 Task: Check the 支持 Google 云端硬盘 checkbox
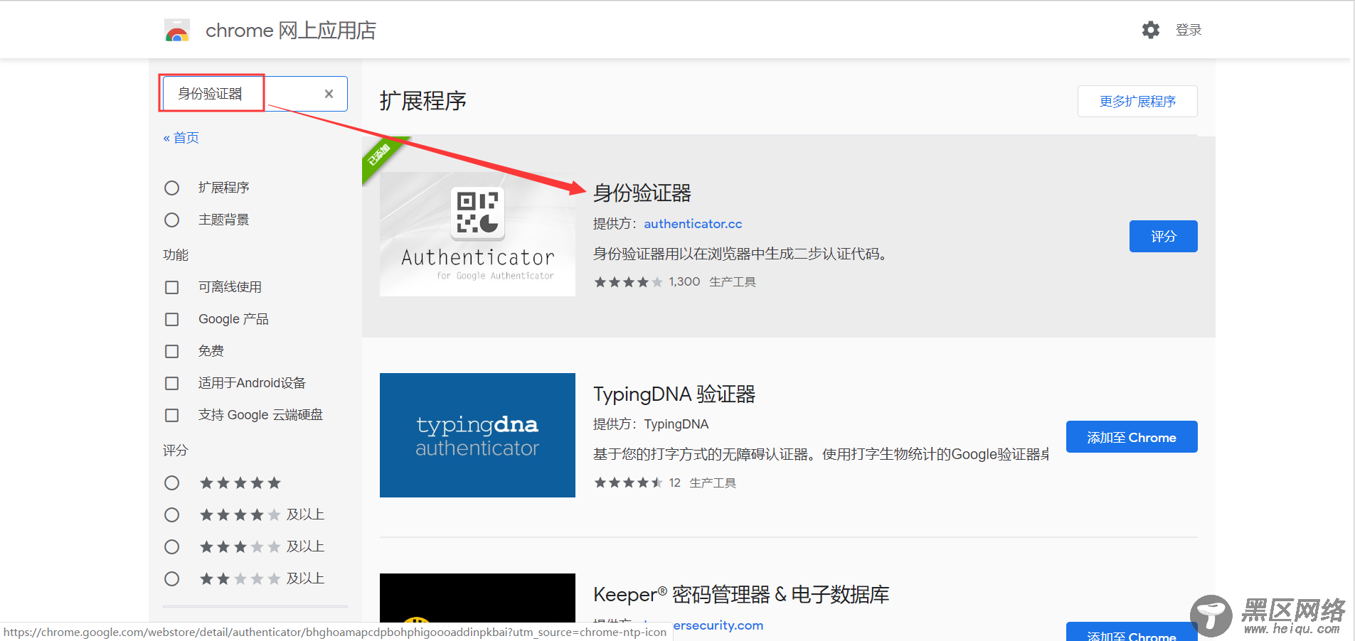(171, 415)
